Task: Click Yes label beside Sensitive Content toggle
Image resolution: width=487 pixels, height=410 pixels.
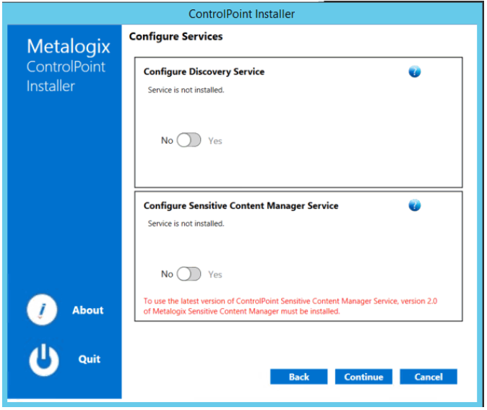Action: pos(215,275)
